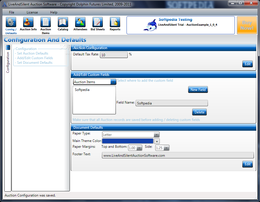This screenshot has height=202, width=260.
Task: Click the LiveAndSilent app icon in title bar
Action: coord(5,4)
